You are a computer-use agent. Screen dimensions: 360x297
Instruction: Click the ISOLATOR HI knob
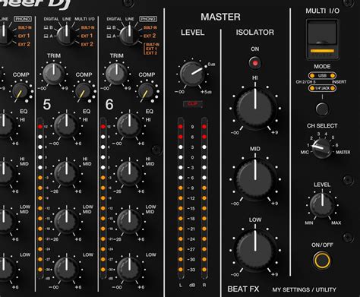255,108
